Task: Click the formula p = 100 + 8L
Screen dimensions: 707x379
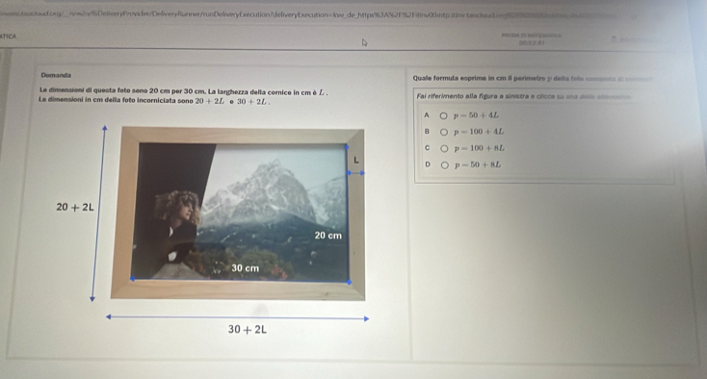Action: [480, 148]
